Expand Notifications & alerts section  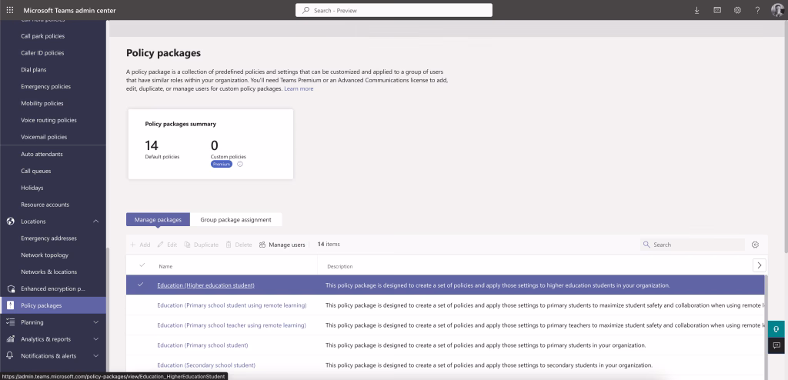pos(95,356)
